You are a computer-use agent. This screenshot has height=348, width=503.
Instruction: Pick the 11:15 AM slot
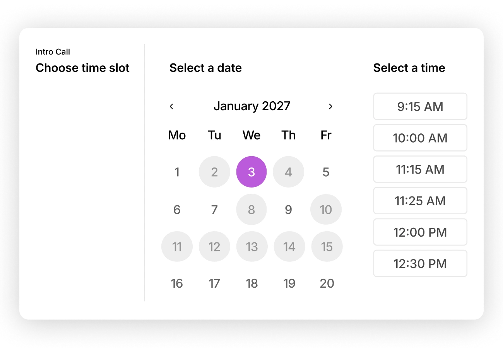(x=420, y=169)
